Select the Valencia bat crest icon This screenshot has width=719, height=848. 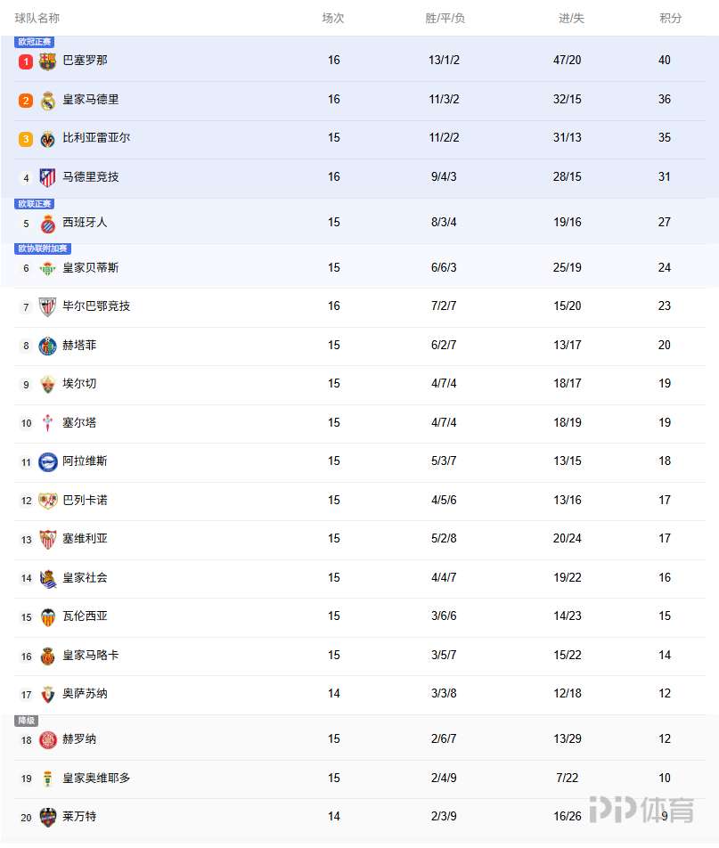tap(48, 616)
